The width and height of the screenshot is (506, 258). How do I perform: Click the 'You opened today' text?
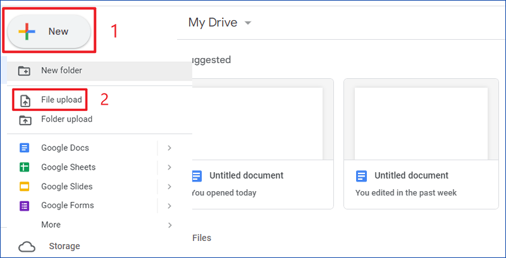point(224,193)
